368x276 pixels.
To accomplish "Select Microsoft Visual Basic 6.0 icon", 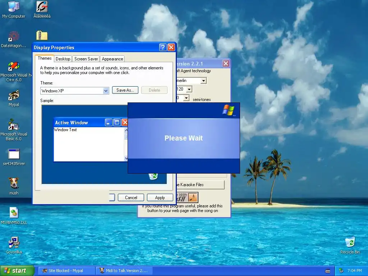I will tap(14, 130).
